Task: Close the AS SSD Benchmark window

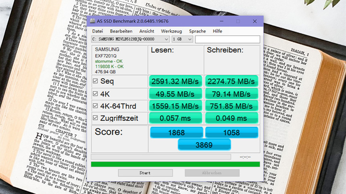Action: click(x=254, y=21)
